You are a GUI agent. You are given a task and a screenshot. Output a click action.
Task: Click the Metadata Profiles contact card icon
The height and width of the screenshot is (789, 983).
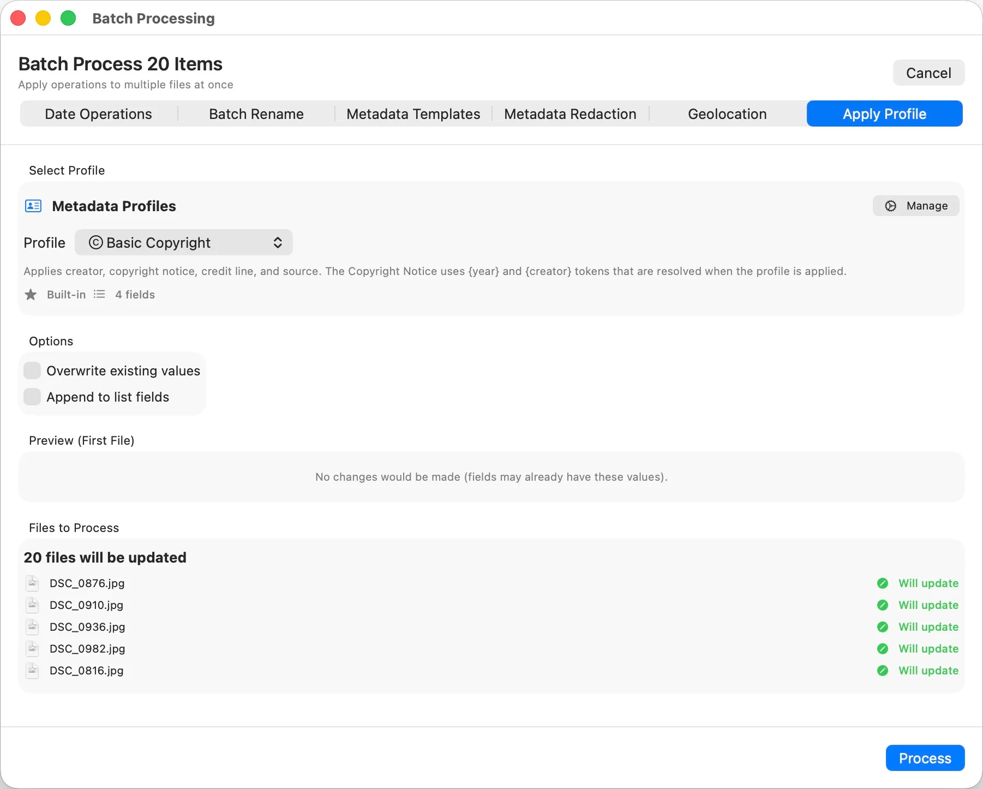tap(33, 206)
